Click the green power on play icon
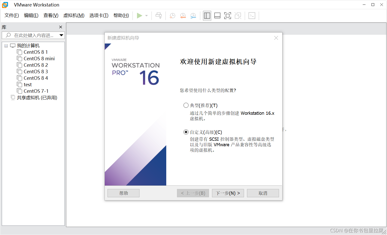 [x=139, y=15]
